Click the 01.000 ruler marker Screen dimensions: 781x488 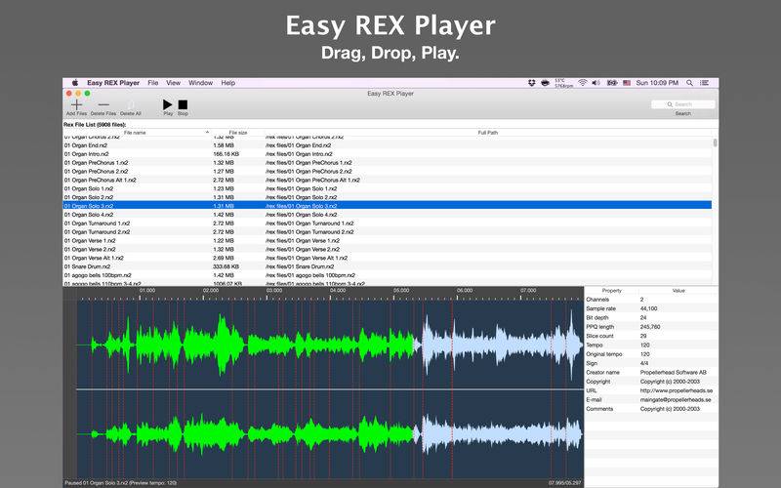(147, 290)
